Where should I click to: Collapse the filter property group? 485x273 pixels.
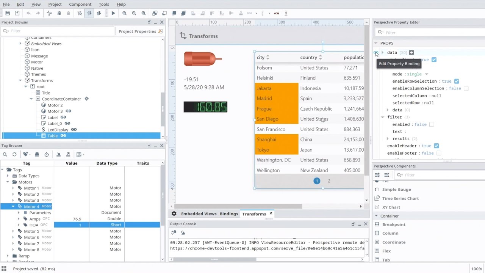click(382, 117)
